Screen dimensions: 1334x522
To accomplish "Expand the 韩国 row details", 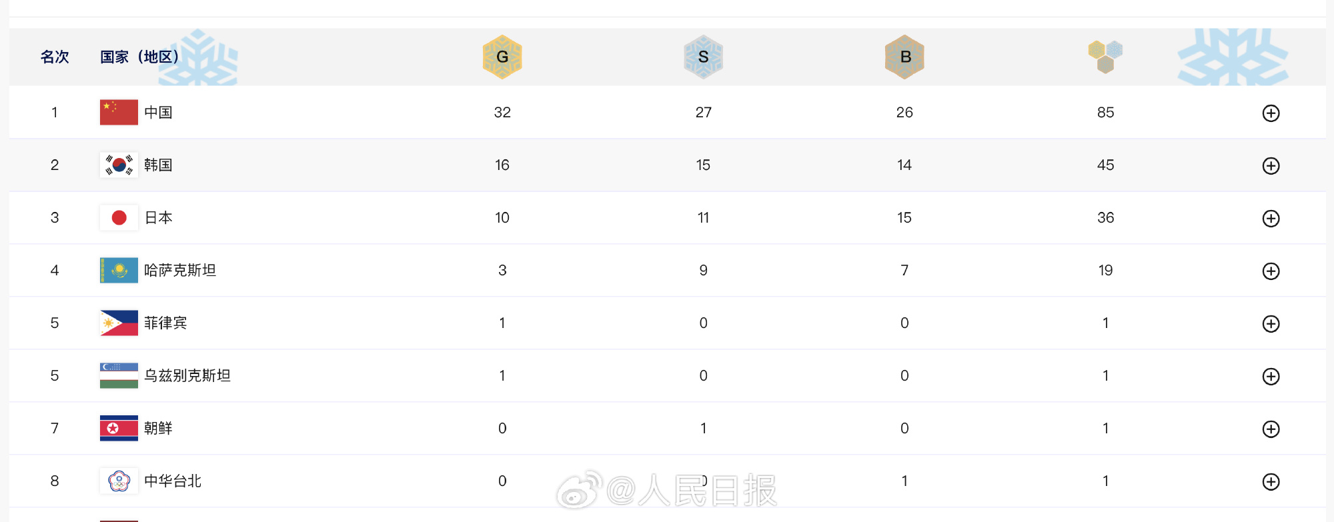I will pos(1271,166).
